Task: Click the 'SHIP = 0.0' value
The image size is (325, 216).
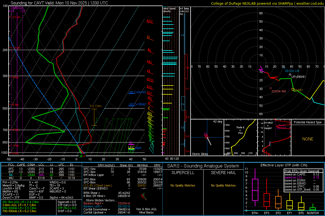Action: (x=64, y=211)
